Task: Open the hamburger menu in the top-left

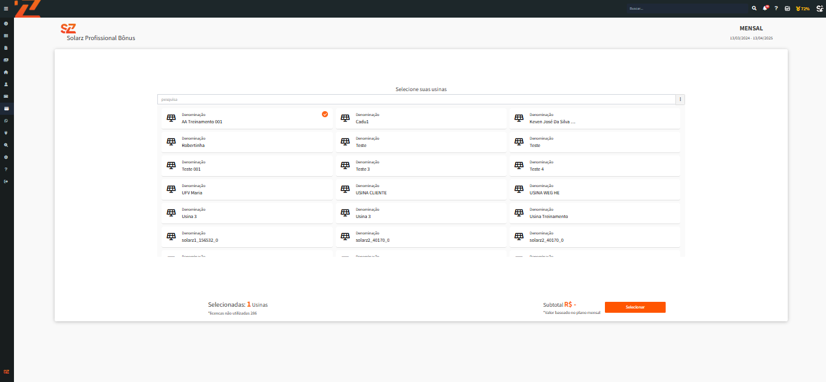Action: [6, 9]
